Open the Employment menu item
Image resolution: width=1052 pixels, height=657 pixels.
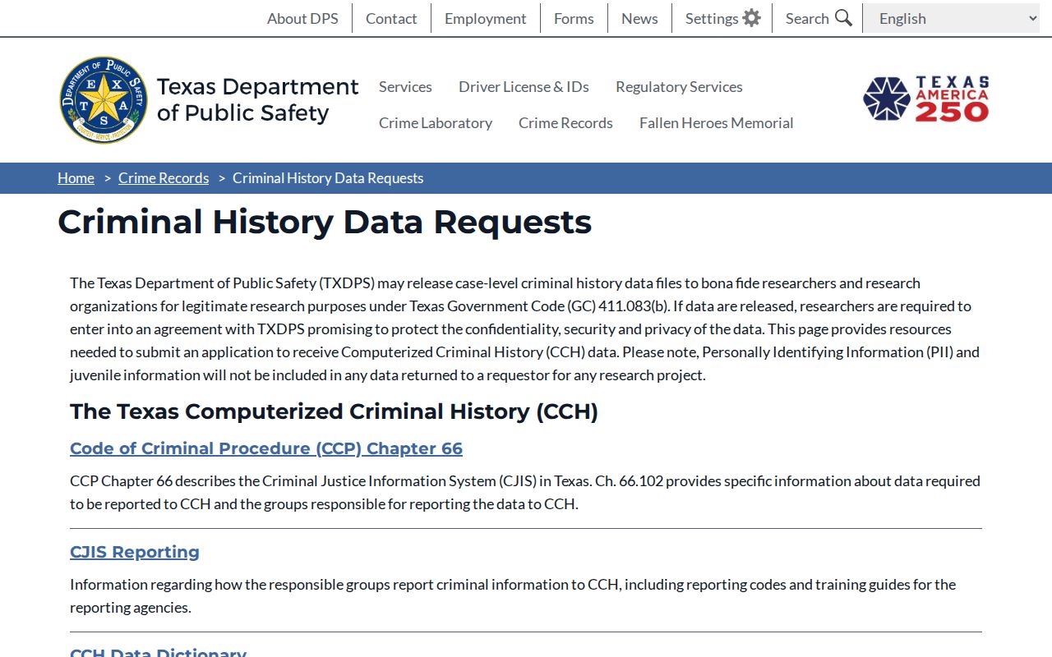pos(485,18)
